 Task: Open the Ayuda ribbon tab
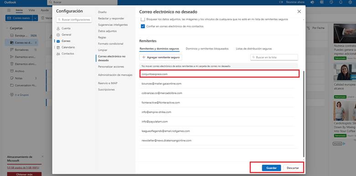(45, 10)
